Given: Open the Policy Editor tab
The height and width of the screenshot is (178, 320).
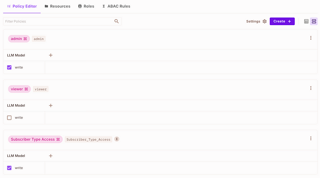Looking at the screenshot, I should tap(22, 6).
